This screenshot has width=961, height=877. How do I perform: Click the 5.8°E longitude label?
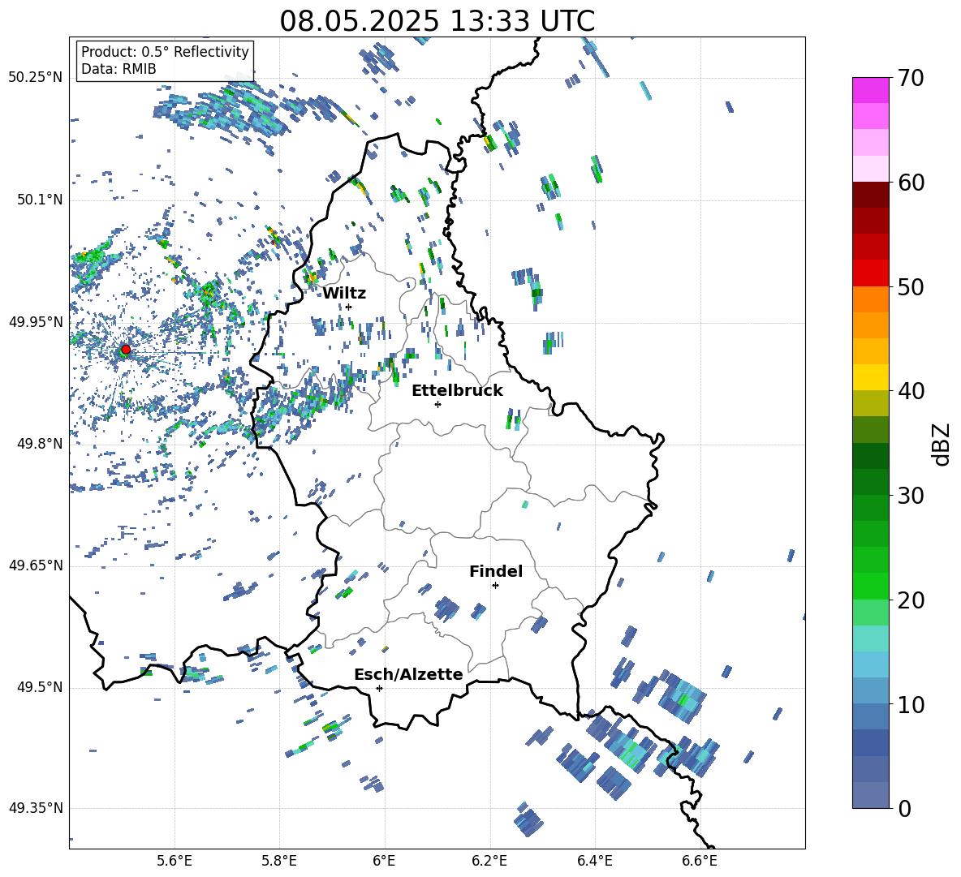(x=279, y=861)
